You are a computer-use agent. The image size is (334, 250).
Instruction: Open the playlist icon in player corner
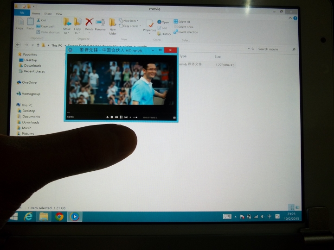(x=174, y=118)
